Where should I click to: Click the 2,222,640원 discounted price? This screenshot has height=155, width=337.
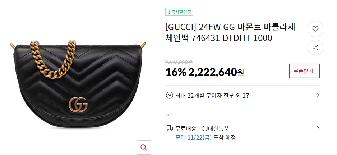point(216,72)
